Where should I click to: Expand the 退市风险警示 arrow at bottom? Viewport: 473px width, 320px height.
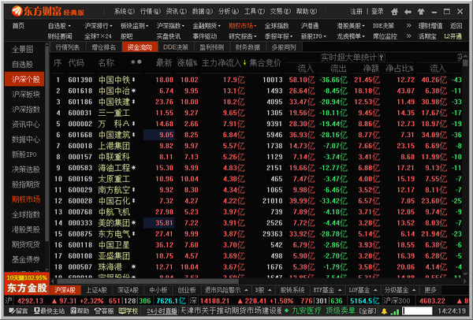[x=246, y=290]
